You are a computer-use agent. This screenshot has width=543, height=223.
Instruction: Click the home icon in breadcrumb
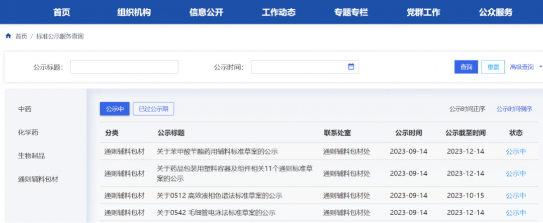(8, 36)
